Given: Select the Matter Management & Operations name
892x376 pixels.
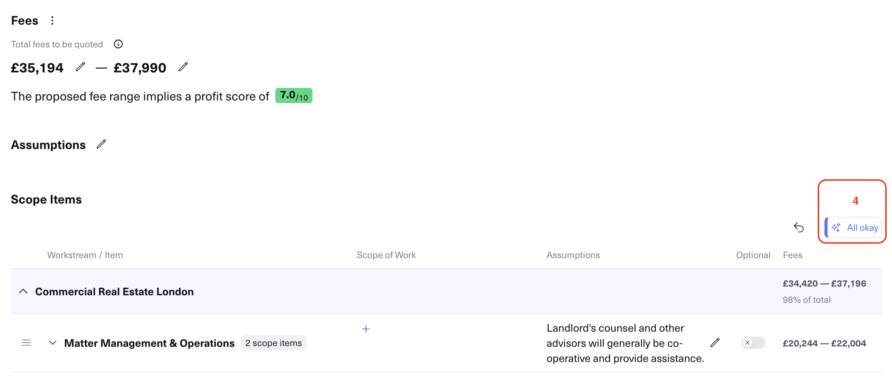Looking at the screenshot, I should pyautogui.click(x=149, y=343).
